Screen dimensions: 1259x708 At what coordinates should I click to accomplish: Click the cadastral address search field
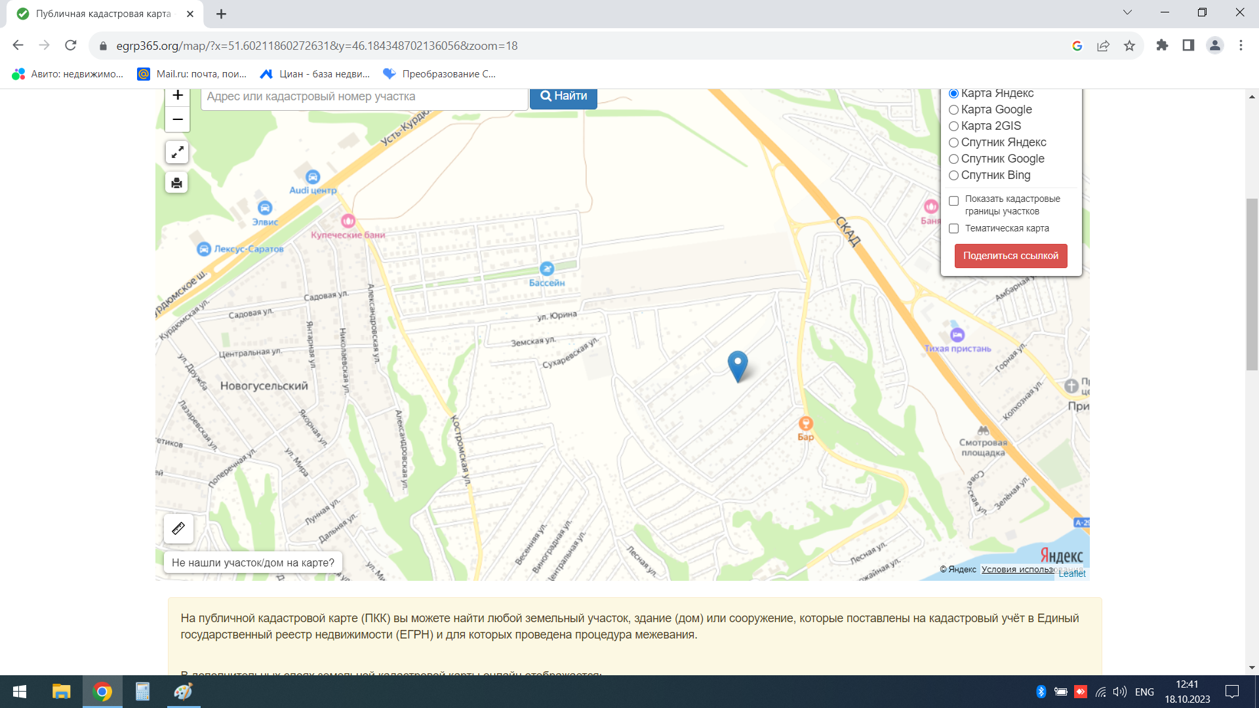[364, 97]
